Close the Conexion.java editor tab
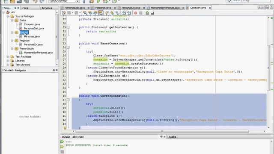 click(210, 8)
